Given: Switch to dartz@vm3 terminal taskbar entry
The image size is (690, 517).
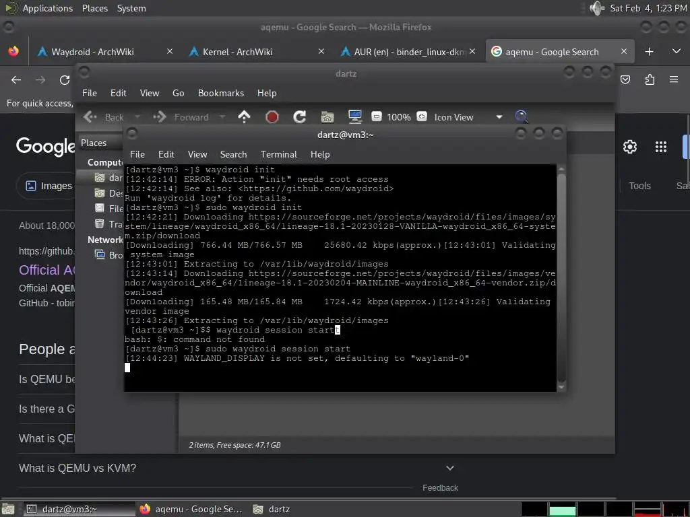Looking at the screenshot, I should tap(80, 509).
